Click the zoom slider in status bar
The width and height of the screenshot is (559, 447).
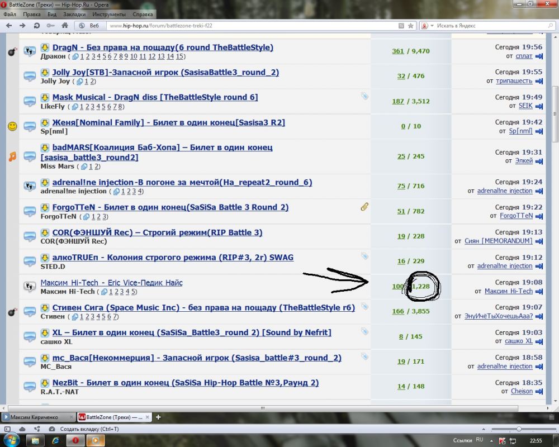[519, 429]
